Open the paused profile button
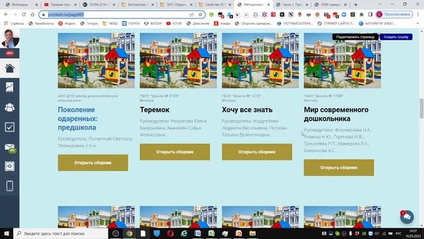This screenshot has height=239, width=424. pyautogui.click(x=394, y=15)
